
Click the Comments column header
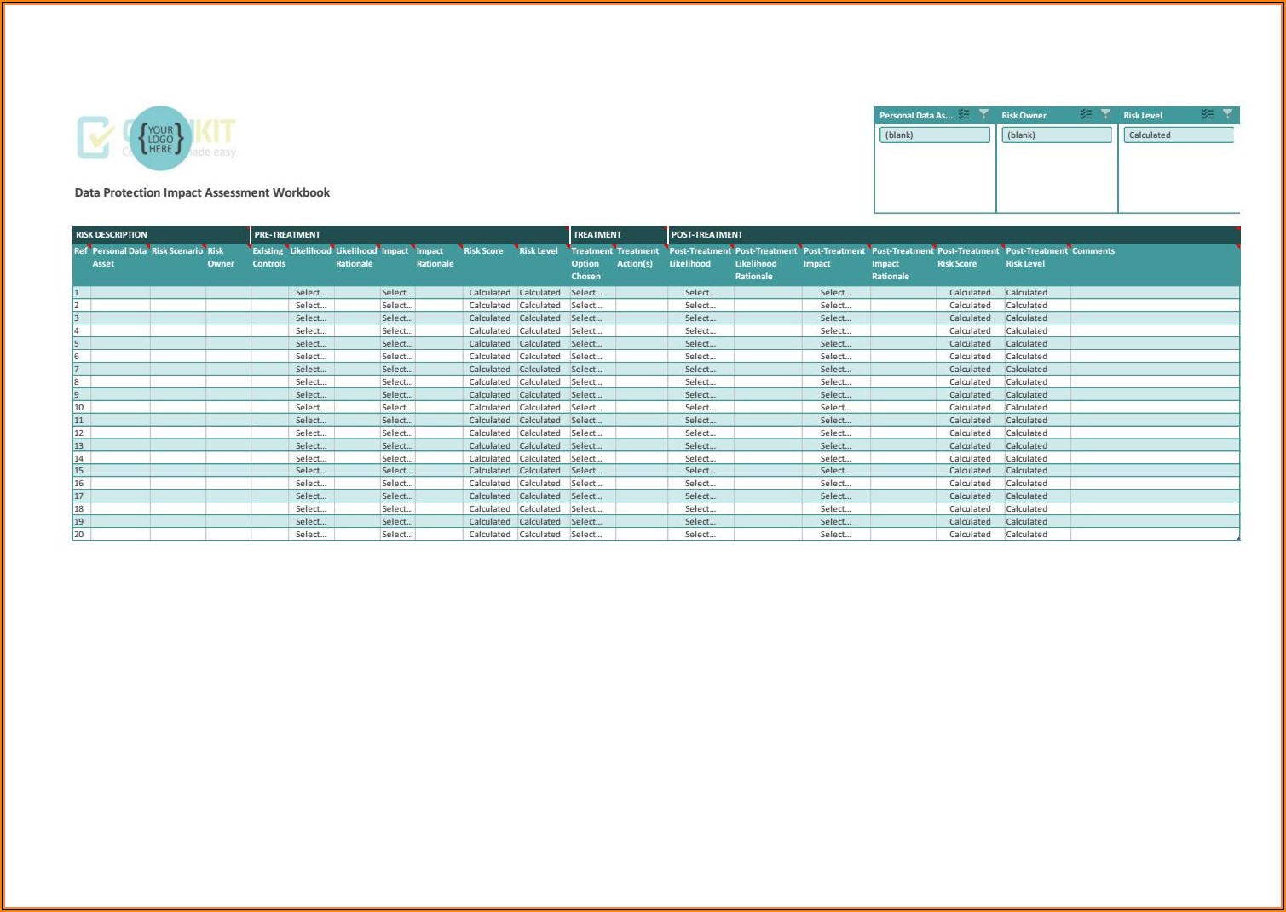pos(1093,251)
